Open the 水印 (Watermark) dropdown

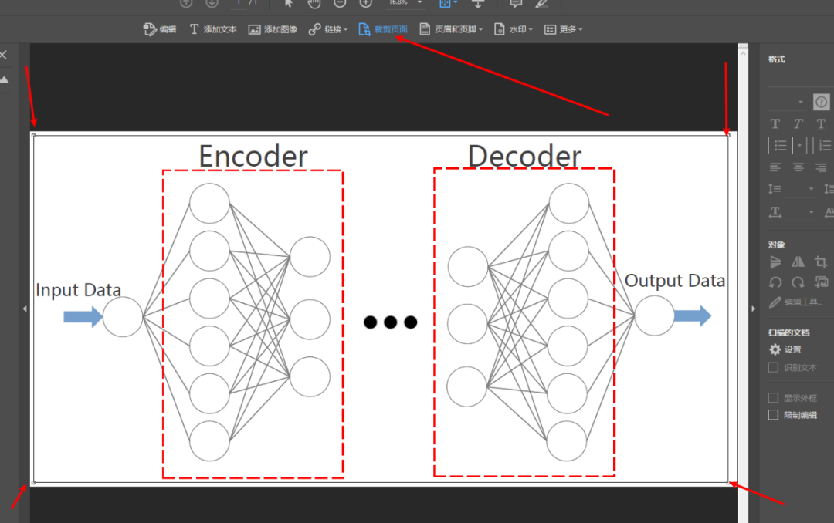(514, 29)
